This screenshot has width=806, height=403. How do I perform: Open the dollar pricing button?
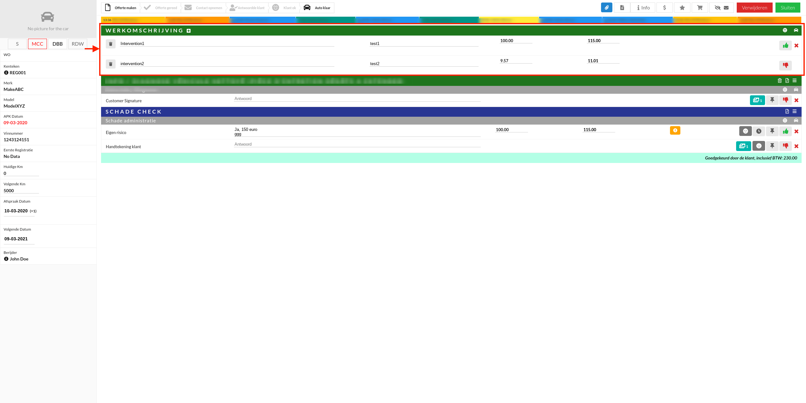[x=664, y=8]
